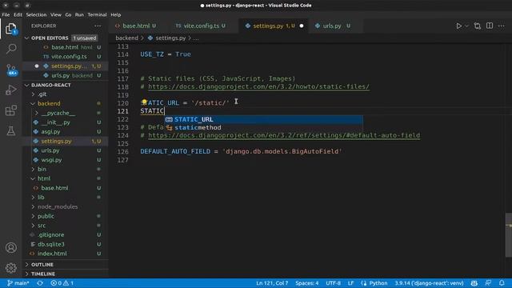Open notifications bell in status bar
The width and height of the screenshot is (512, 288).
[502, 283]
